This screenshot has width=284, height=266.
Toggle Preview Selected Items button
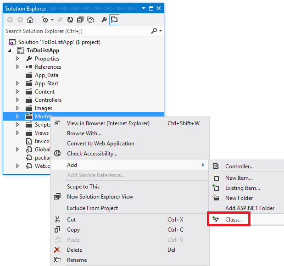pyautogui.click(x=114, y=20)
